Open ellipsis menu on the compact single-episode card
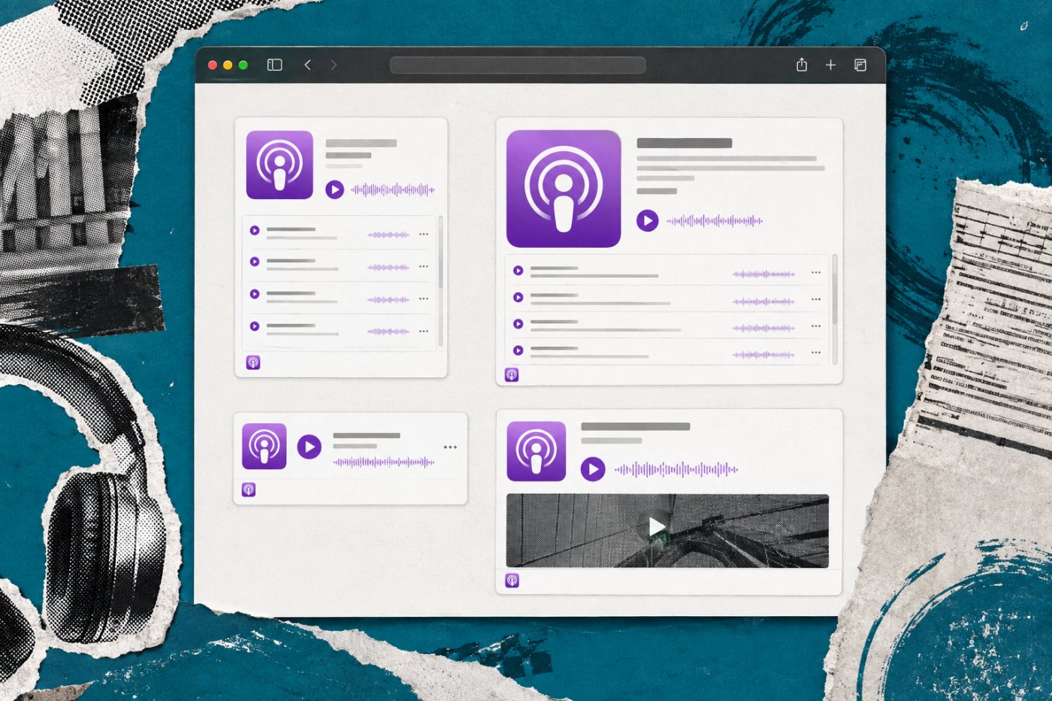Viewport: 1052px width, 701px height. point(450,447)
